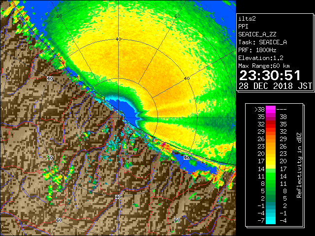315x236 pixels.
Task: Pick the yellow legend swatch beside 17
Action: (x=271, y=161)
